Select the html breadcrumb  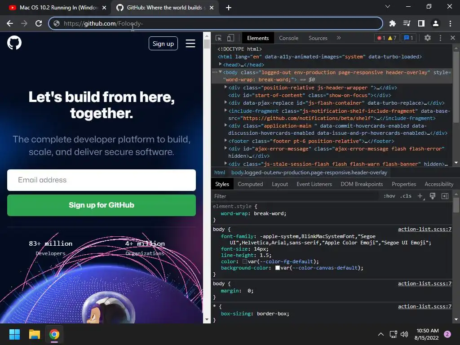[220, 172]
